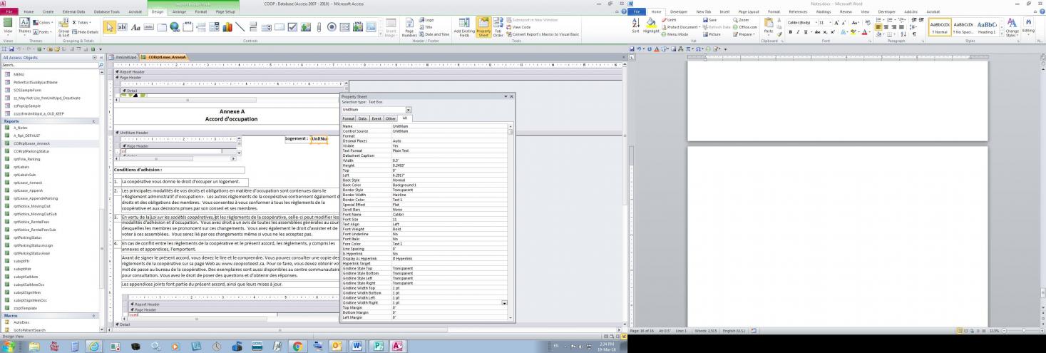
Task: Open Database Tools tab in Access
Action: click(107, 12)
